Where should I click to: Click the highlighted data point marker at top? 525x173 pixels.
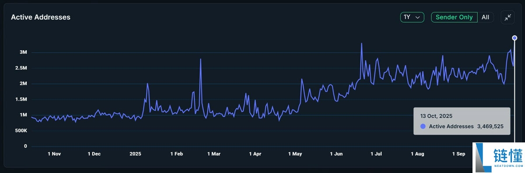tap(514, 38)
